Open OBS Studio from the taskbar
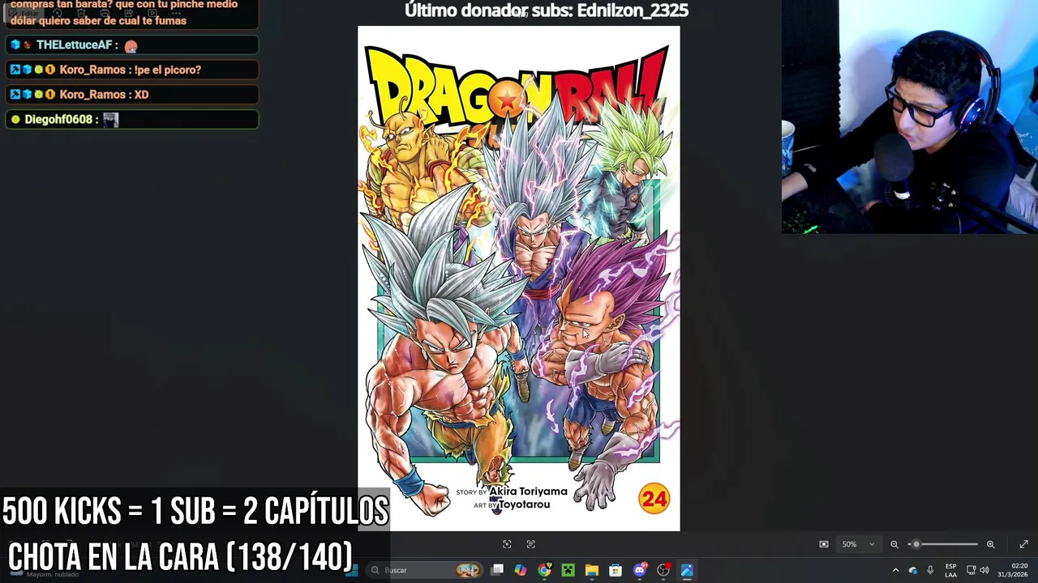Image resolution: width=1038 pixels, height=583 pixels. [663, 570]
